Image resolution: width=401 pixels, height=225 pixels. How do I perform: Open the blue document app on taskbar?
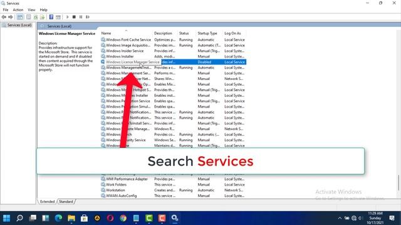tap(136, 218)
